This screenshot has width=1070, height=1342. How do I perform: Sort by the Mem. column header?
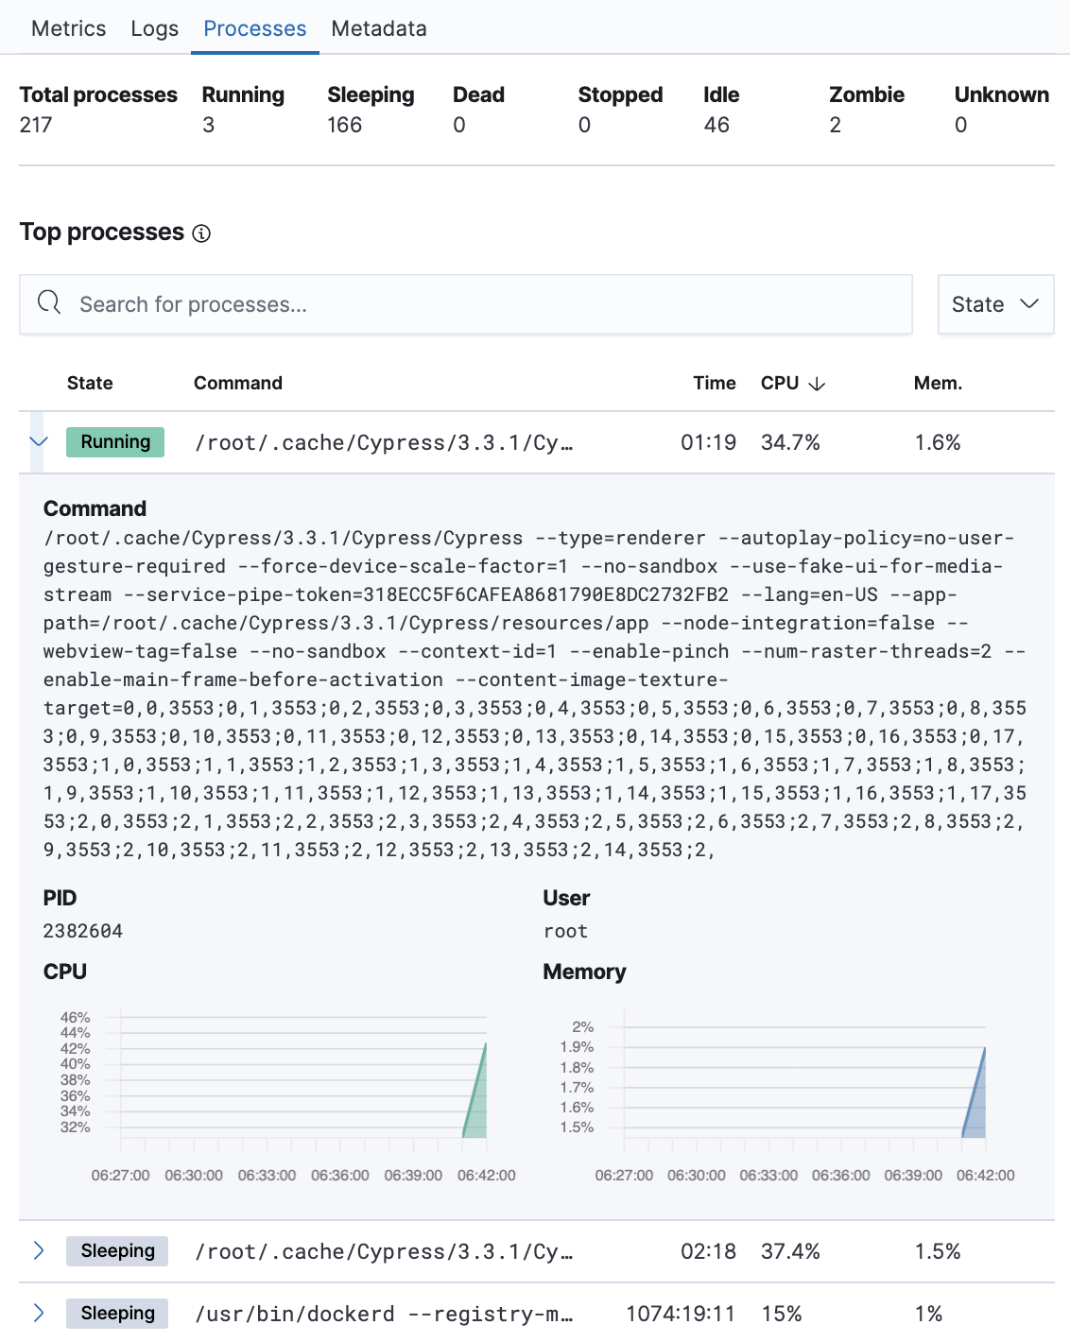coord(938,384)
